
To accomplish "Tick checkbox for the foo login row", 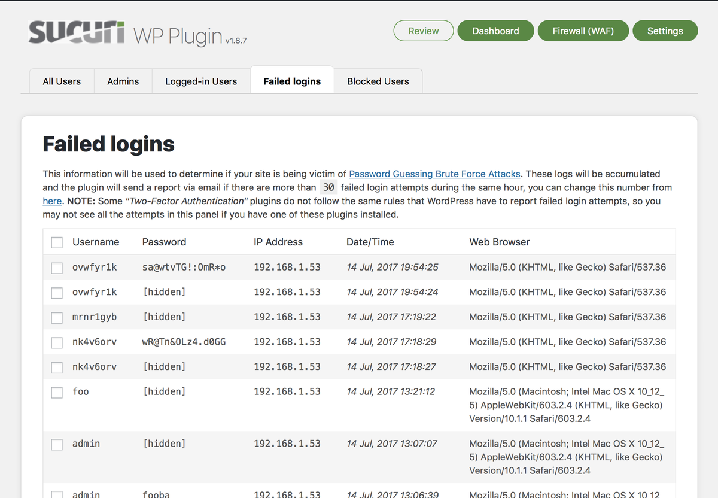I will point(57,392).
